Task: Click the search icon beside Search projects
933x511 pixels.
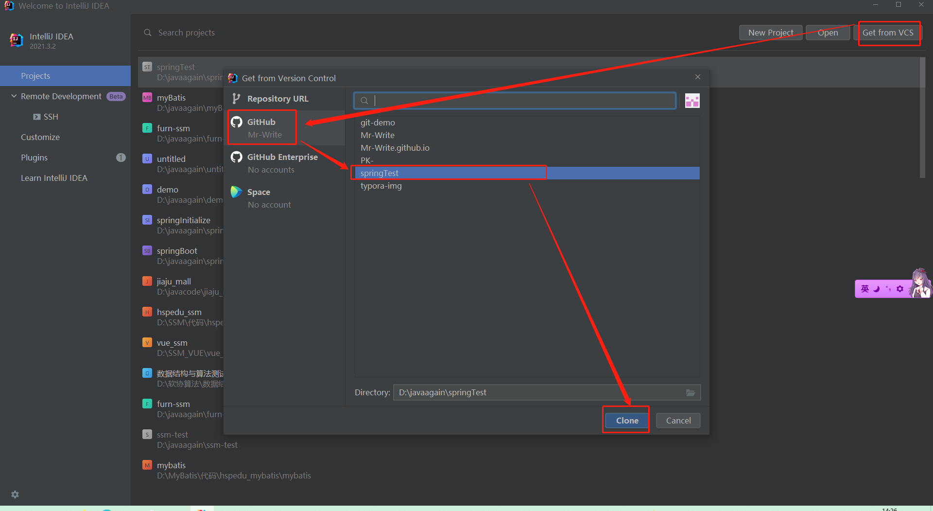Action: [x=148, y=33]
